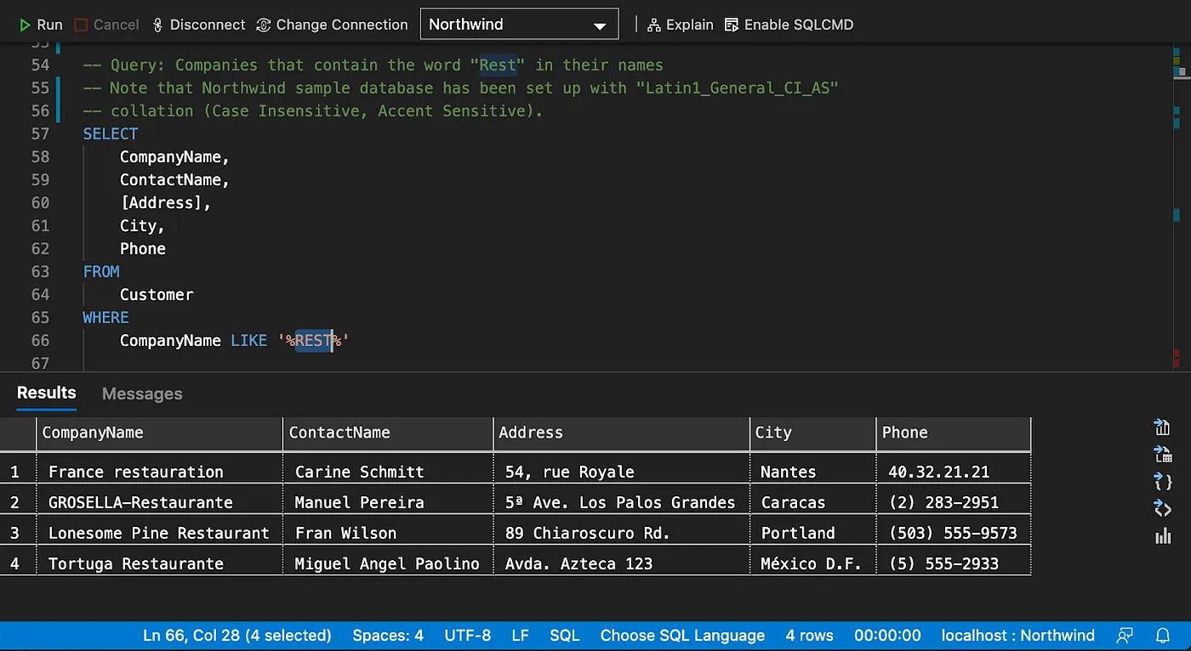Click cell "5ª Ave. Los Palos Grandes"
The width and height of the screenshot is (1191, 651).
pos(621,502)
